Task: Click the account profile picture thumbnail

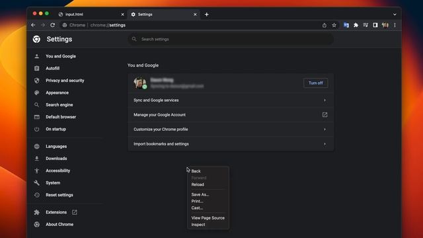Action: [x=139, y=83]
